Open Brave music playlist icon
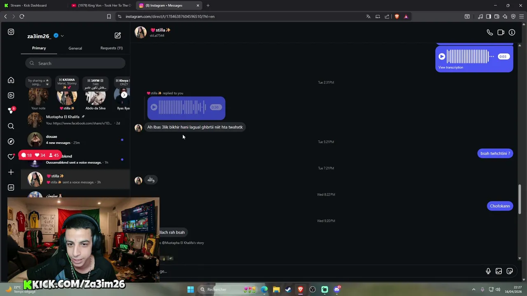The image size is (527, 296). pos(480,16)
